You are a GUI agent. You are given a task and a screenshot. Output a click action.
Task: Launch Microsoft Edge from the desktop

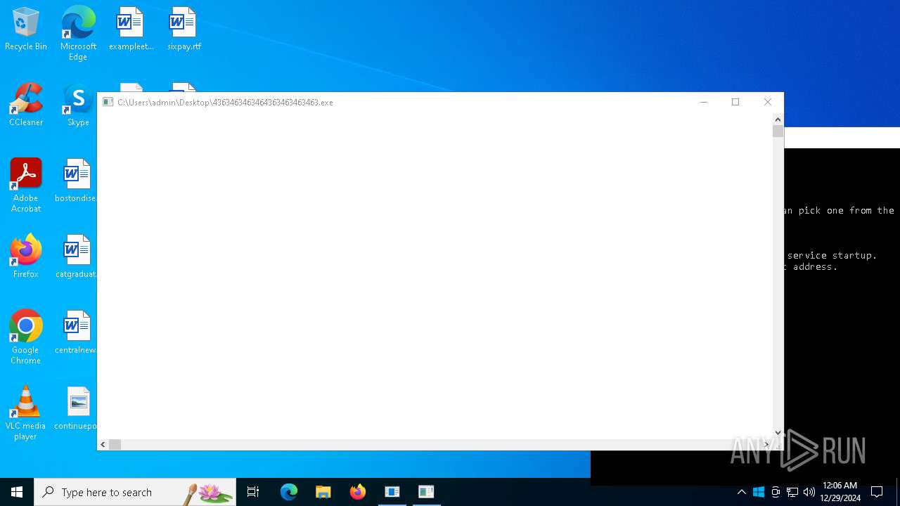click(x=78, y=33)
